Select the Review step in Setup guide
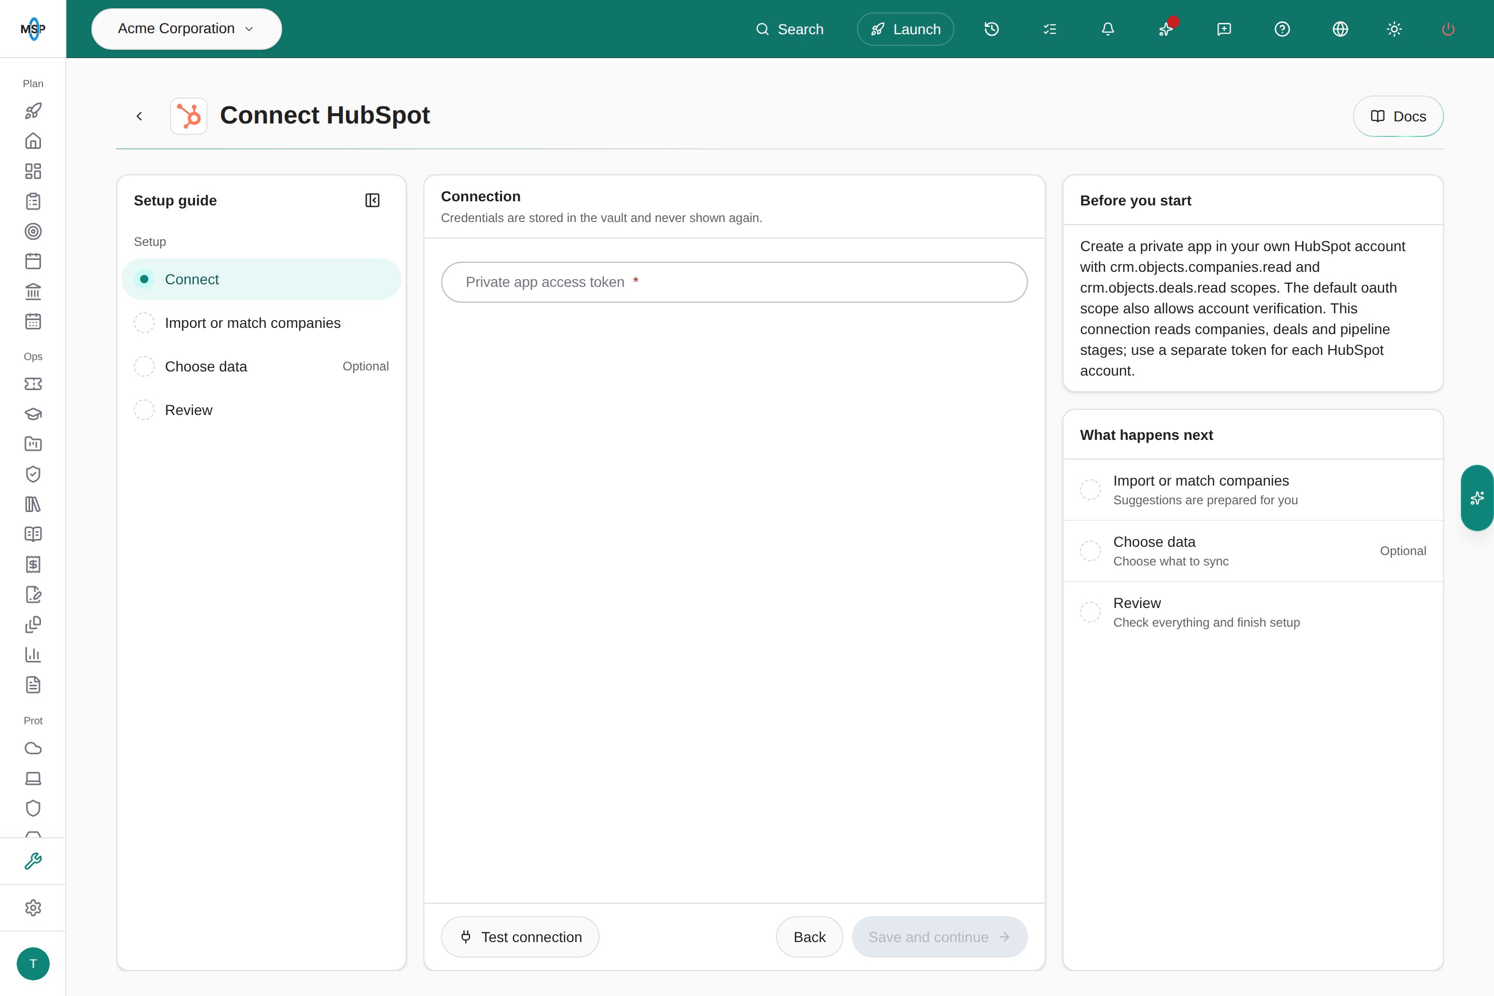The image size is (1494, 996). coord(261,410)
